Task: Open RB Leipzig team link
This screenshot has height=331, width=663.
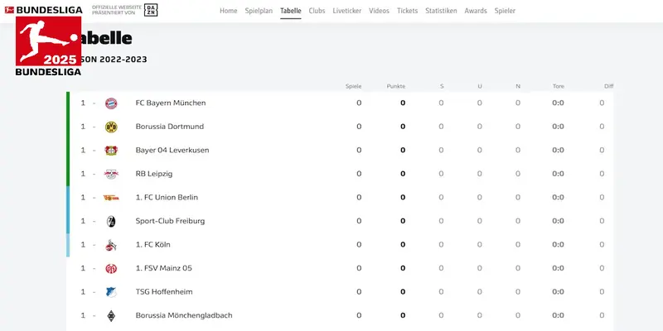Action: 154,174
